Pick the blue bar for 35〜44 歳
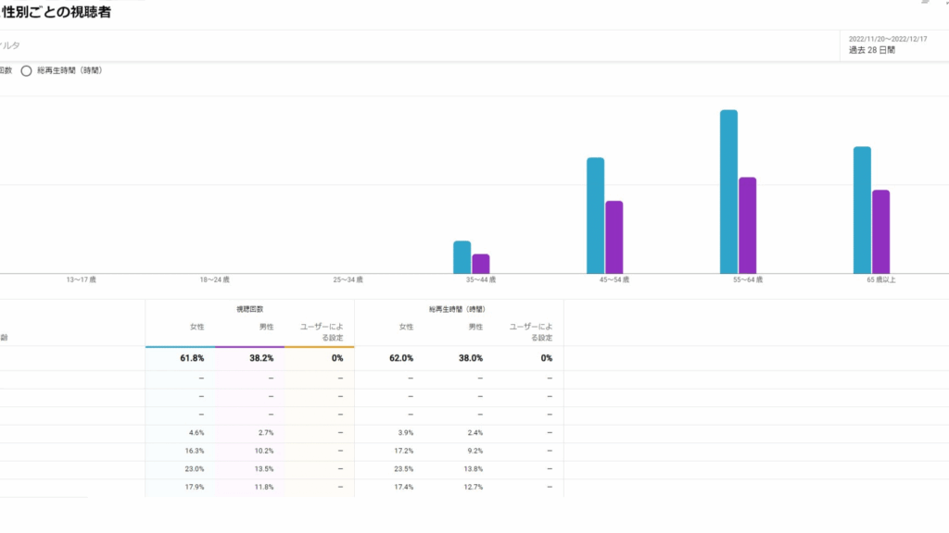 pos(462,256)
